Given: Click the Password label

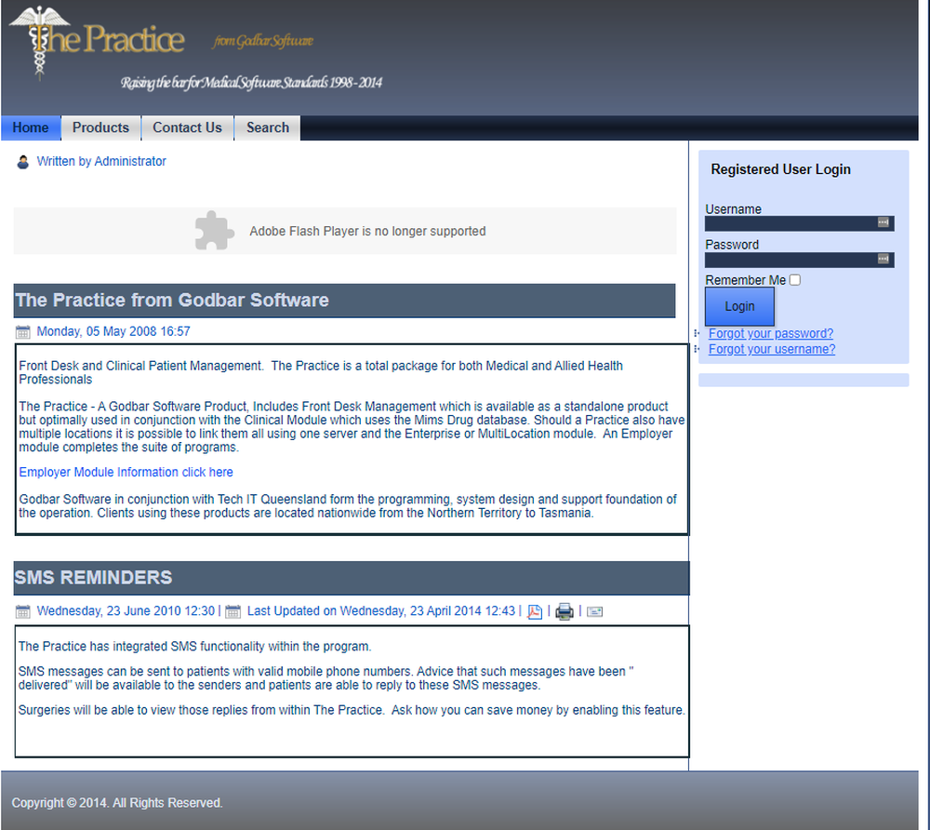Looking at the screenshot, I should (x=732, y=245).
